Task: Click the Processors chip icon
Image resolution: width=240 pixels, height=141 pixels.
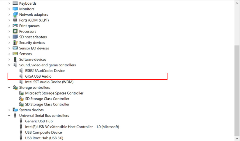Action: coord(15,31)
